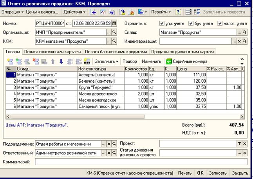Click the document movements report icon
Screen dimensions: 253x179
[x=141, y=12]
